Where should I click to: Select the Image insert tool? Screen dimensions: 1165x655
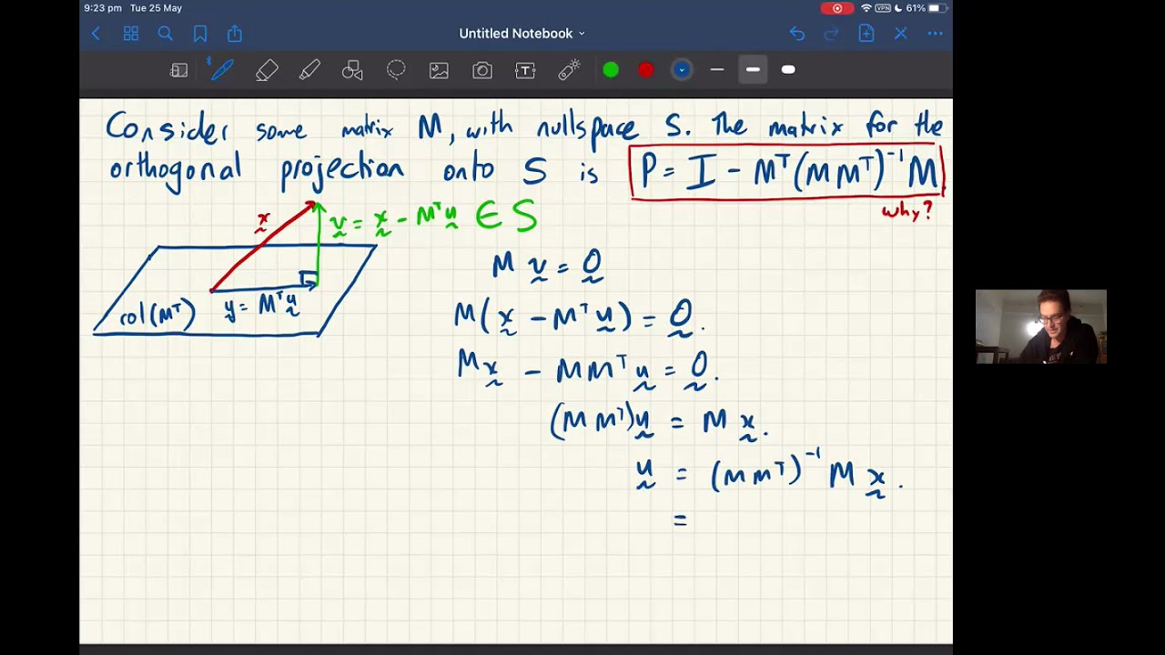439,70
